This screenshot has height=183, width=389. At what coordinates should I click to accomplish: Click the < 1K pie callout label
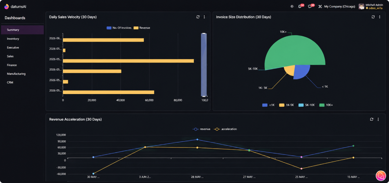tap(325, 86)
